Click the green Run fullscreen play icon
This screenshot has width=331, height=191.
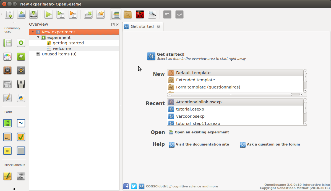coord(49,14)
